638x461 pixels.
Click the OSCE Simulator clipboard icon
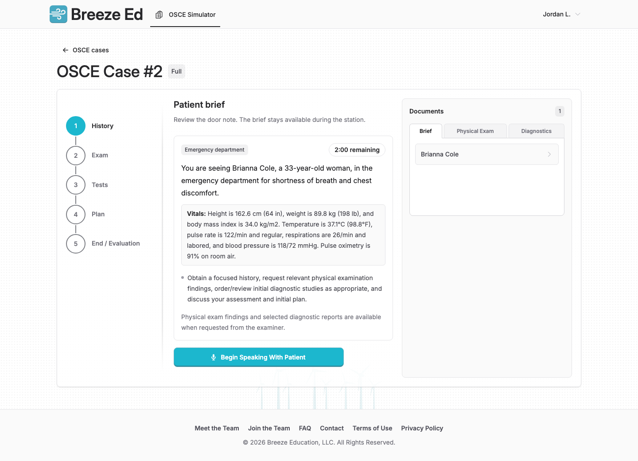pyautogui.click(x=159, y=15)
